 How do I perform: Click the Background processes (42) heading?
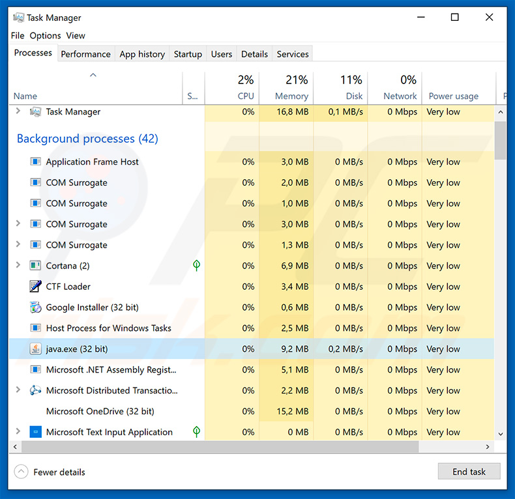pyautogui.click(x=87, y=139)
